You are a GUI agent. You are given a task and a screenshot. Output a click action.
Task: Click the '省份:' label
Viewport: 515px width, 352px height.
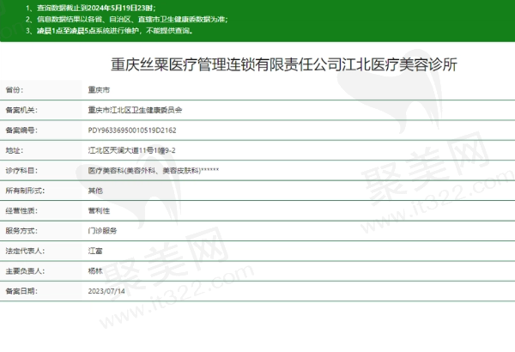click(15, 90)
